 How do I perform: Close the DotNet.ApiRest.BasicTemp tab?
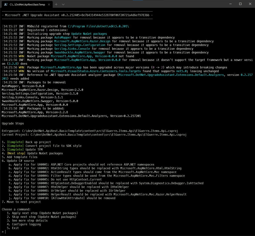(49, 4)
